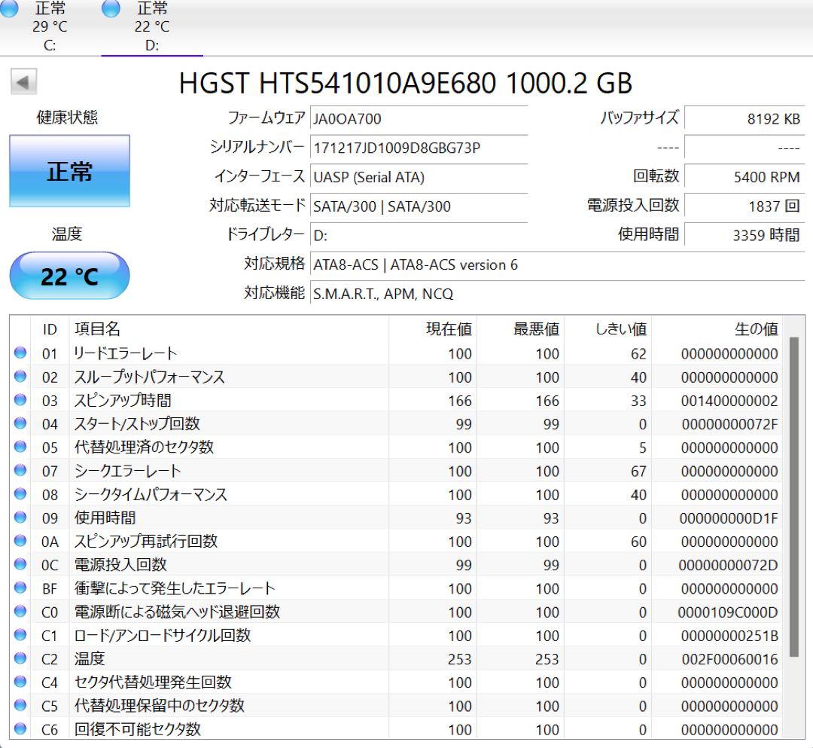Select the スピンアップ時間 row
The height and width of the screenshot is (748, 813).
tap(396, 400)
